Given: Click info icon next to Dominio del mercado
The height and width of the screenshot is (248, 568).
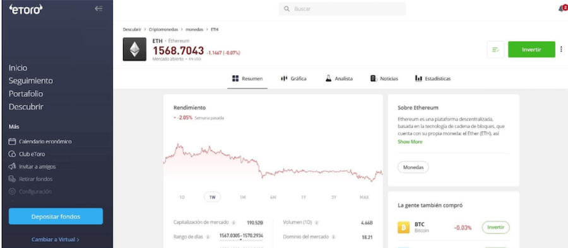Looking at the screenshot, I should [x=333, y=237].
